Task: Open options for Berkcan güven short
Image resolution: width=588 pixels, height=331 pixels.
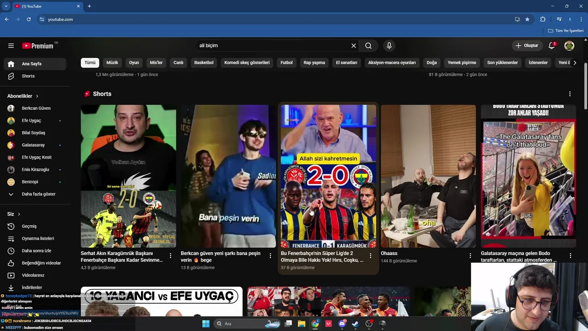Action: [271, 256]
